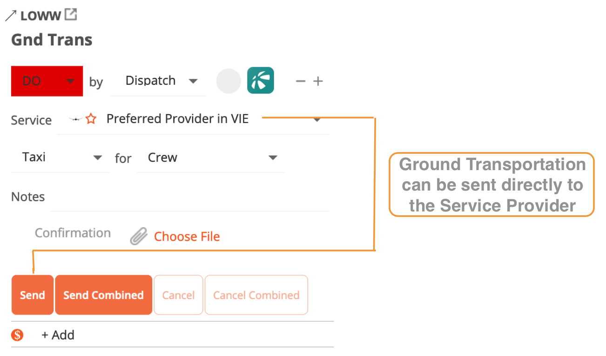606x356 pixels.
Task: Expand the Preferred Provider in VIE dropdown
Action: point(316,119)
